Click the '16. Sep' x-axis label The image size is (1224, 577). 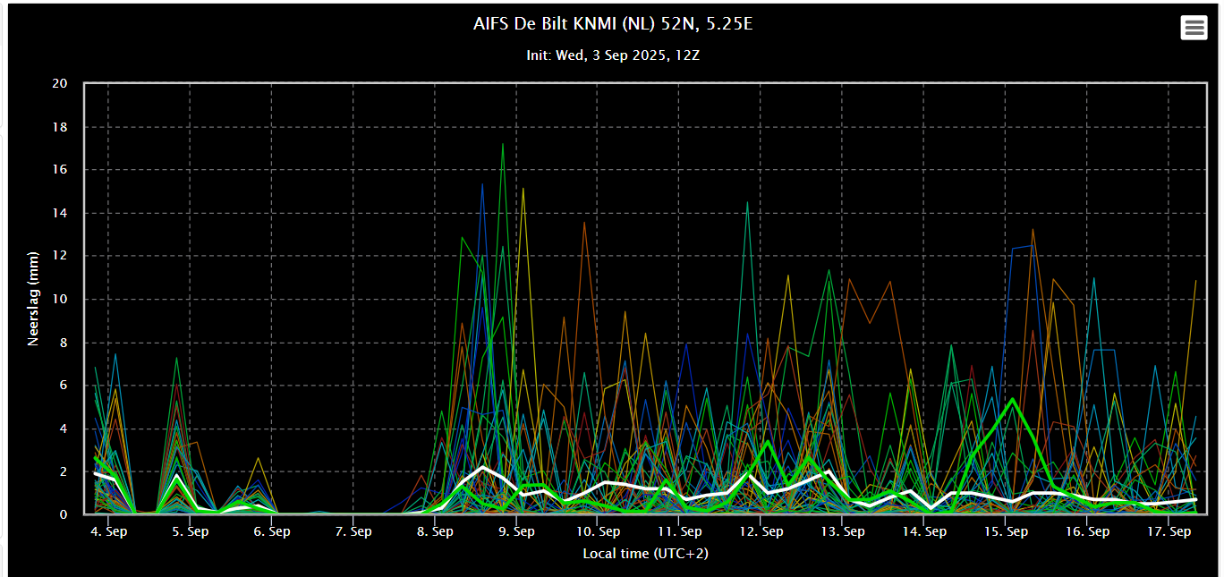1087,531
